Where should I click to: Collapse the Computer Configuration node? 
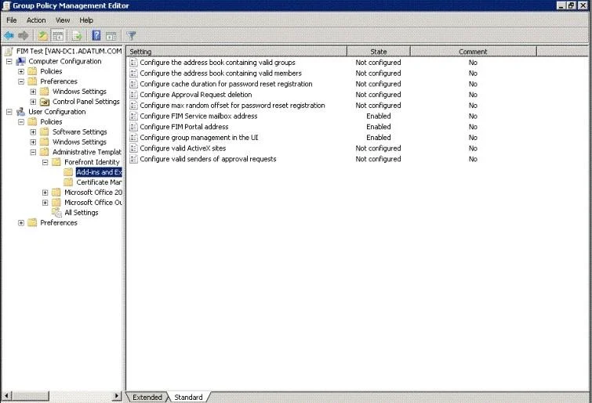9,61
